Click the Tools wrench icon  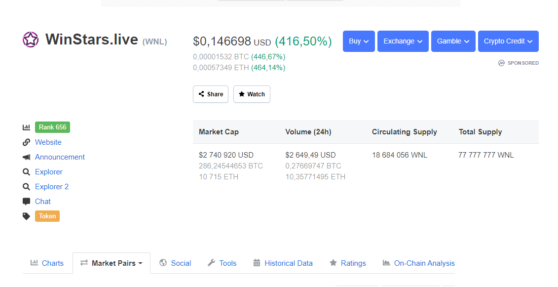pos(211,263)
